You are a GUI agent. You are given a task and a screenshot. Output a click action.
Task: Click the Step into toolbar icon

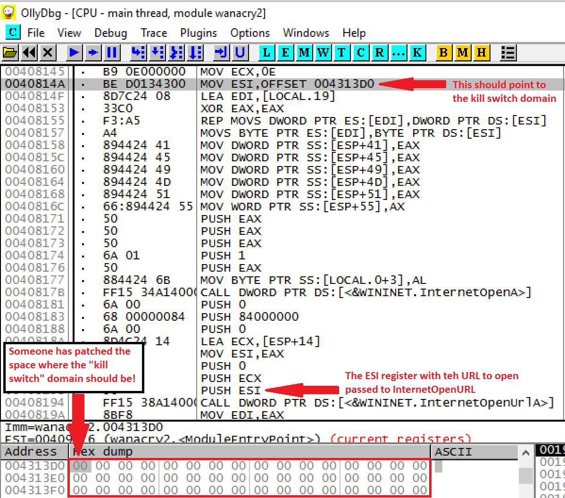pyautogui.click(x=138, y=52)
